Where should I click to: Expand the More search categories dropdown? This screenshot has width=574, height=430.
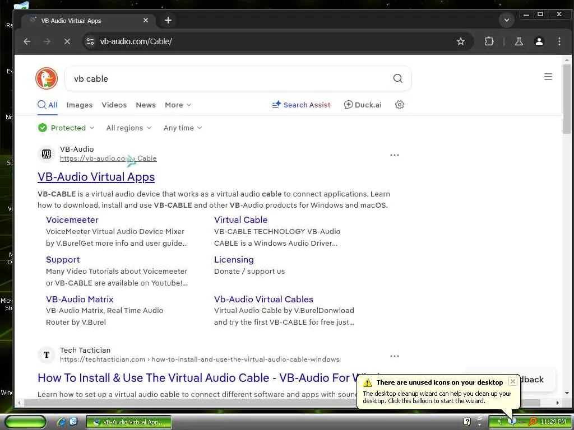(x=178, y=105)
